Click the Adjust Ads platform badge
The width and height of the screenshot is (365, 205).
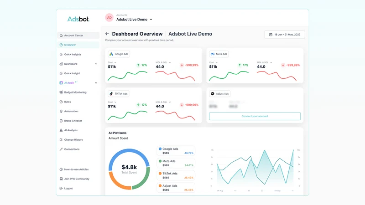click(220, 94)
